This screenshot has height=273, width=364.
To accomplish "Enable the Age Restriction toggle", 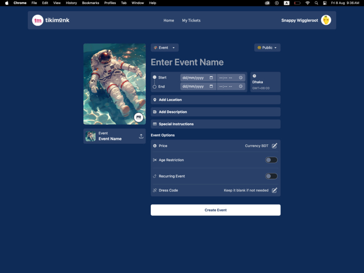I will (x=272, y=160).
